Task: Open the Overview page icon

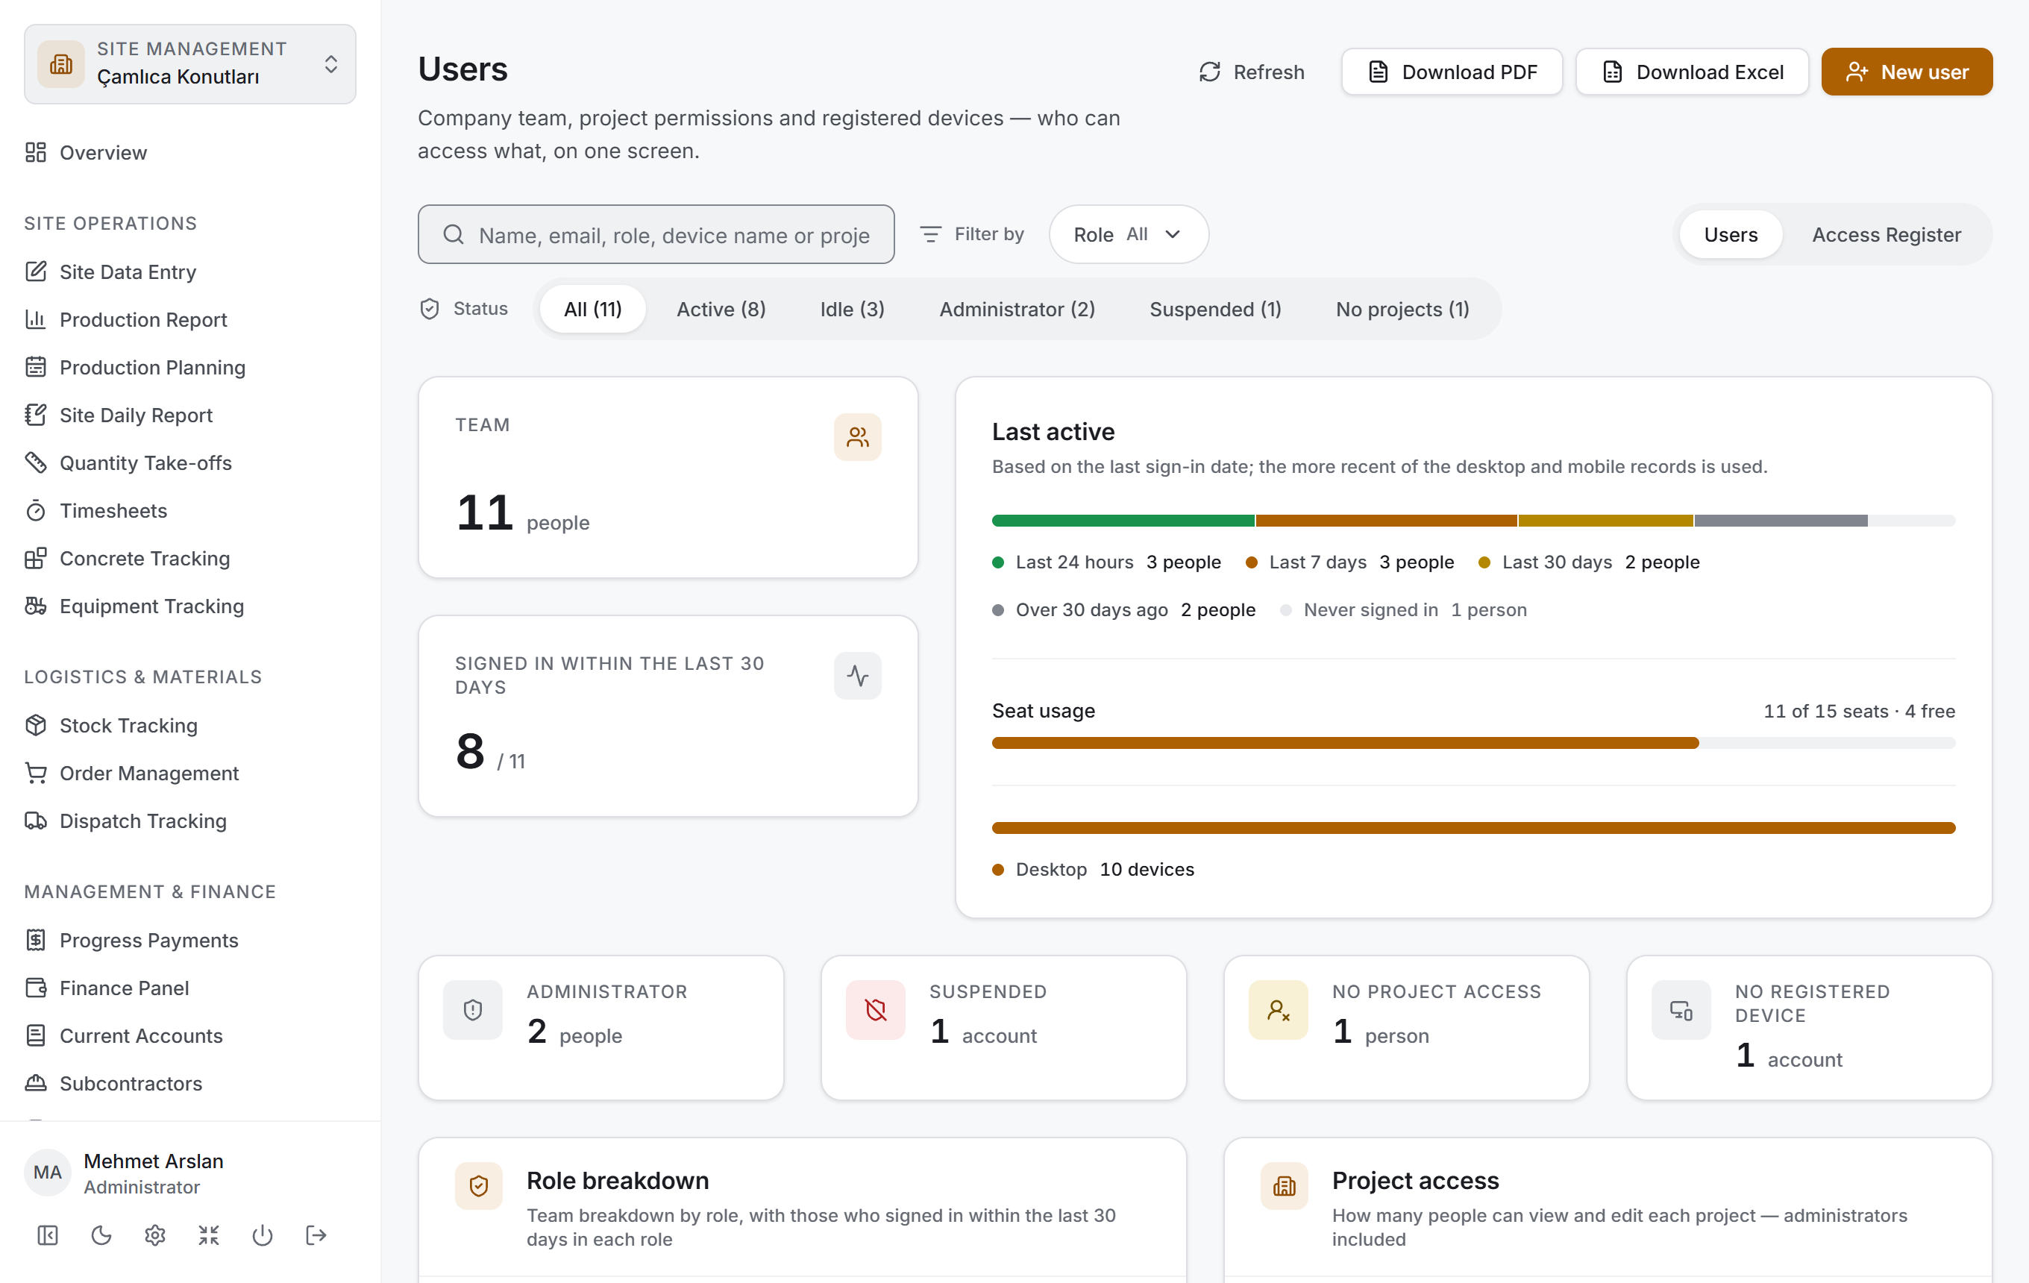Action: (x=35, y=152)
